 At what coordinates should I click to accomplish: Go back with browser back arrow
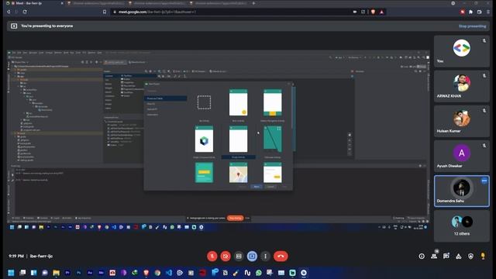tap(9, 12)
